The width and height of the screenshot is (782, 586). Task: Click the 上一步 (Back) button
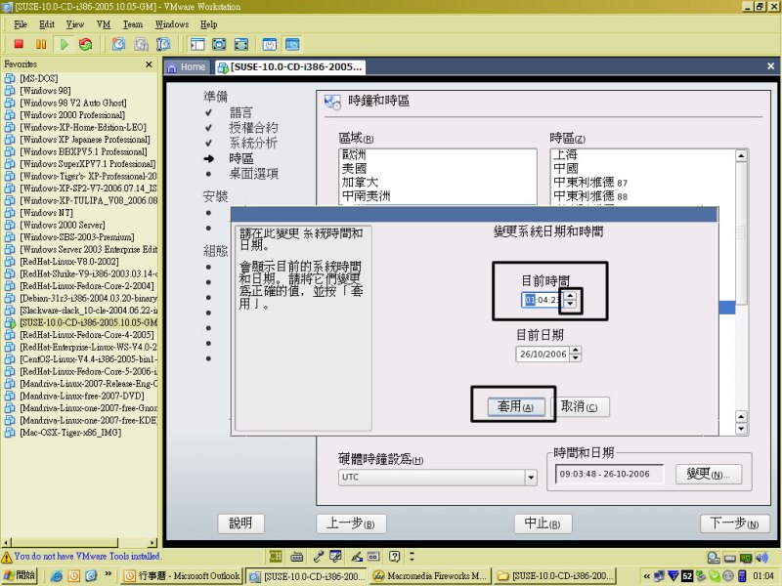click(351, 523)
